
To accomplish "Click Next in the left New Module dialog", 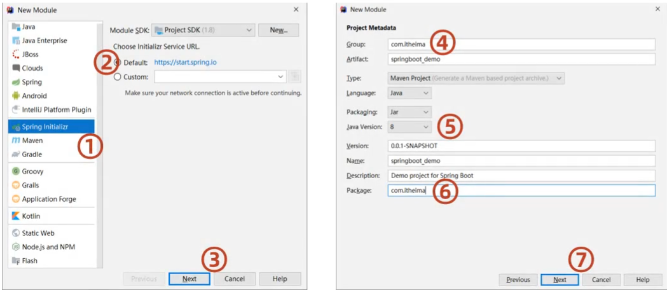I will pos(189,279).
